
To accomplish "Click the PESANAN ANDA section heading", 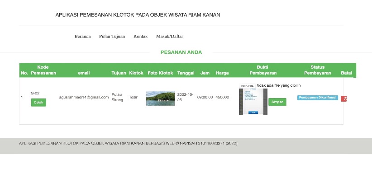I will click(x=181, y=52).
